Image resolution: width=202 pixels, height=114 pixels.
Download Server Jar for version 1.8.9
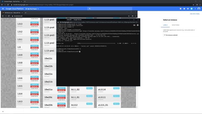click(x=34, y=55)
